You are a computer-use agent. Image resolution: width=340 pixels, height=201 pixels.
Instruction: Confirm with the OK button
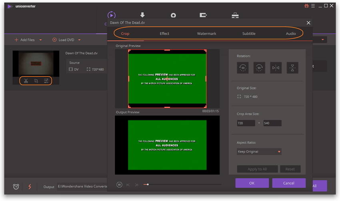tap(252, 183)
